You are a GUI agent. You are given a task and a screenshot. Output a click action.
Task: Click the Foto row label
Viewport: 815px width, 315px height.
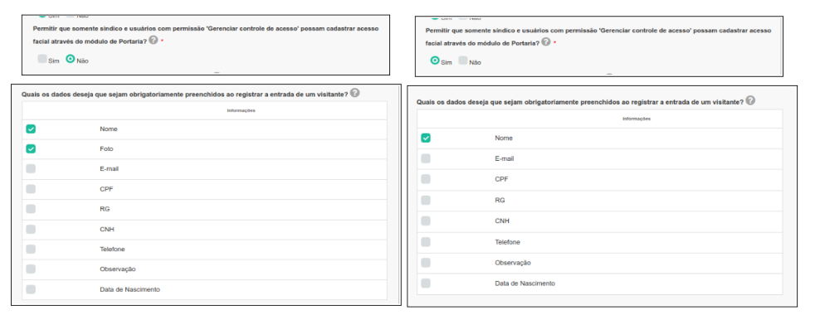(106, 149)
